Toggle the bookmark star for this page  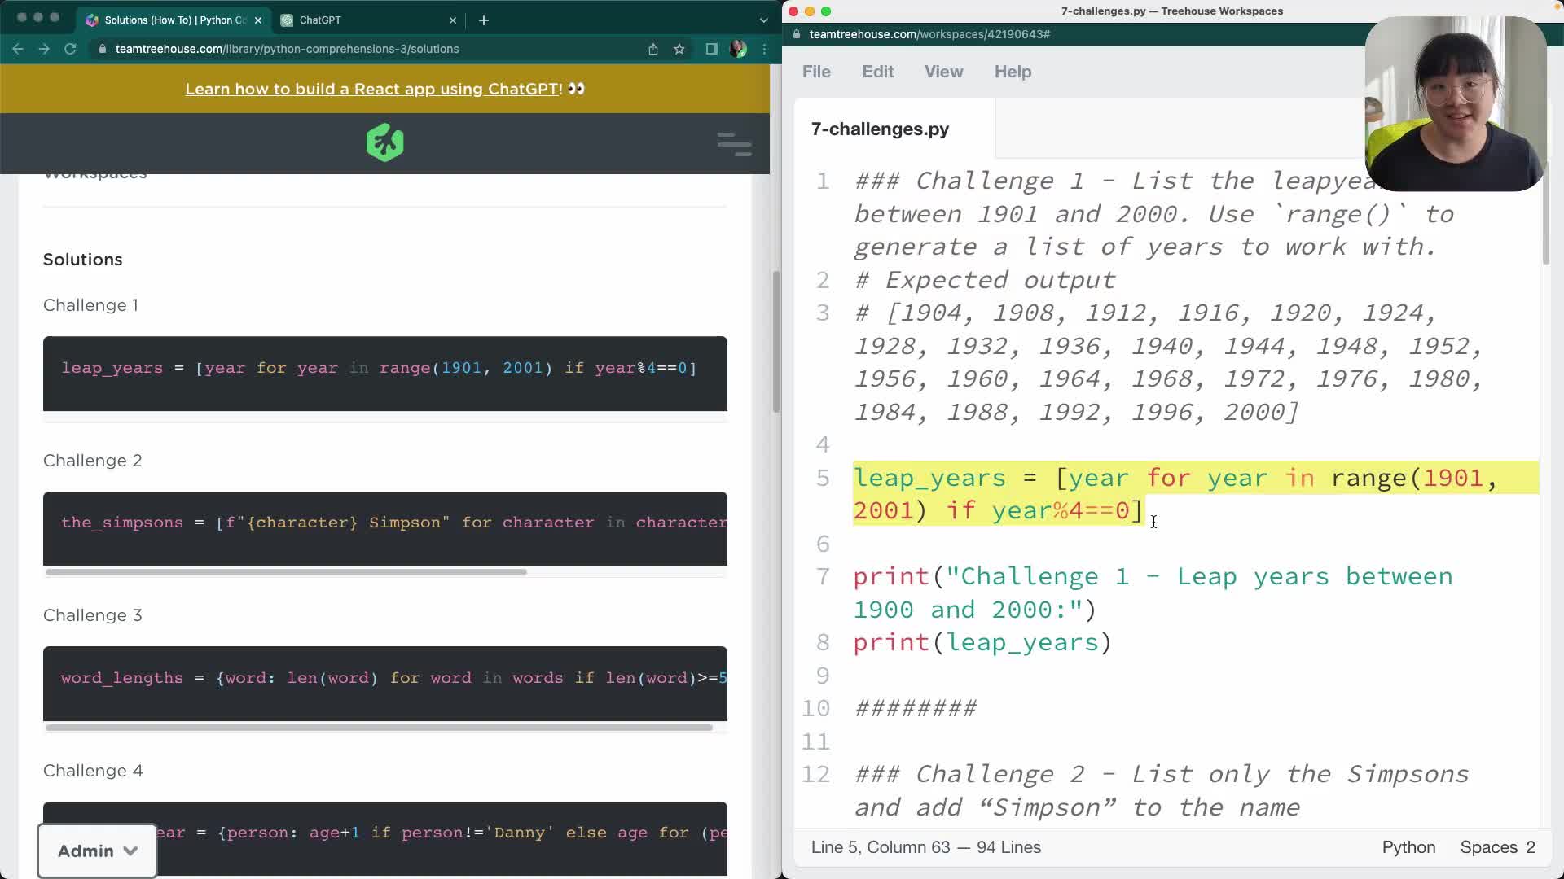pos(679,49)
